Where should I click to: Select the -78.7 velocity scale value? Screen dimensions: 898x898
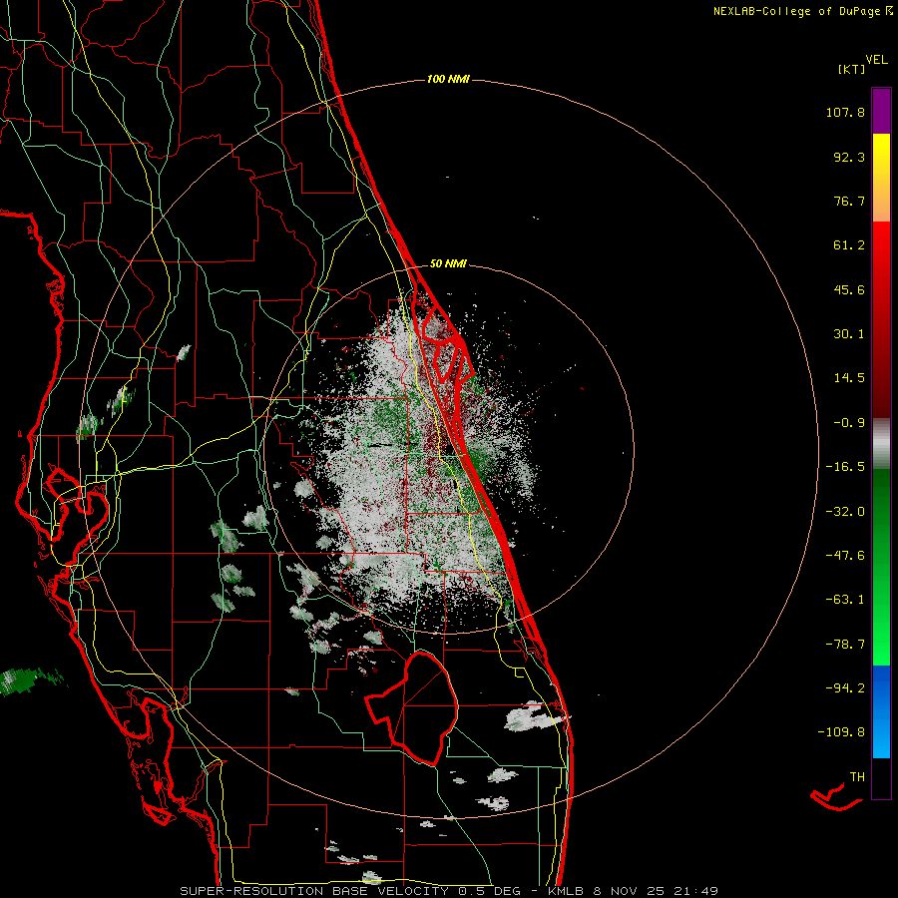coord(845,645)
